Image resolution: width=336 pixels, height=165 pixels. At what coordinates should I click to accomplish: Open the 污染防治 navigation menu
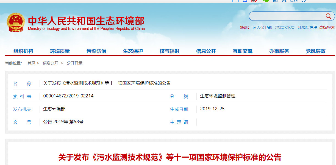pos(96,51)
